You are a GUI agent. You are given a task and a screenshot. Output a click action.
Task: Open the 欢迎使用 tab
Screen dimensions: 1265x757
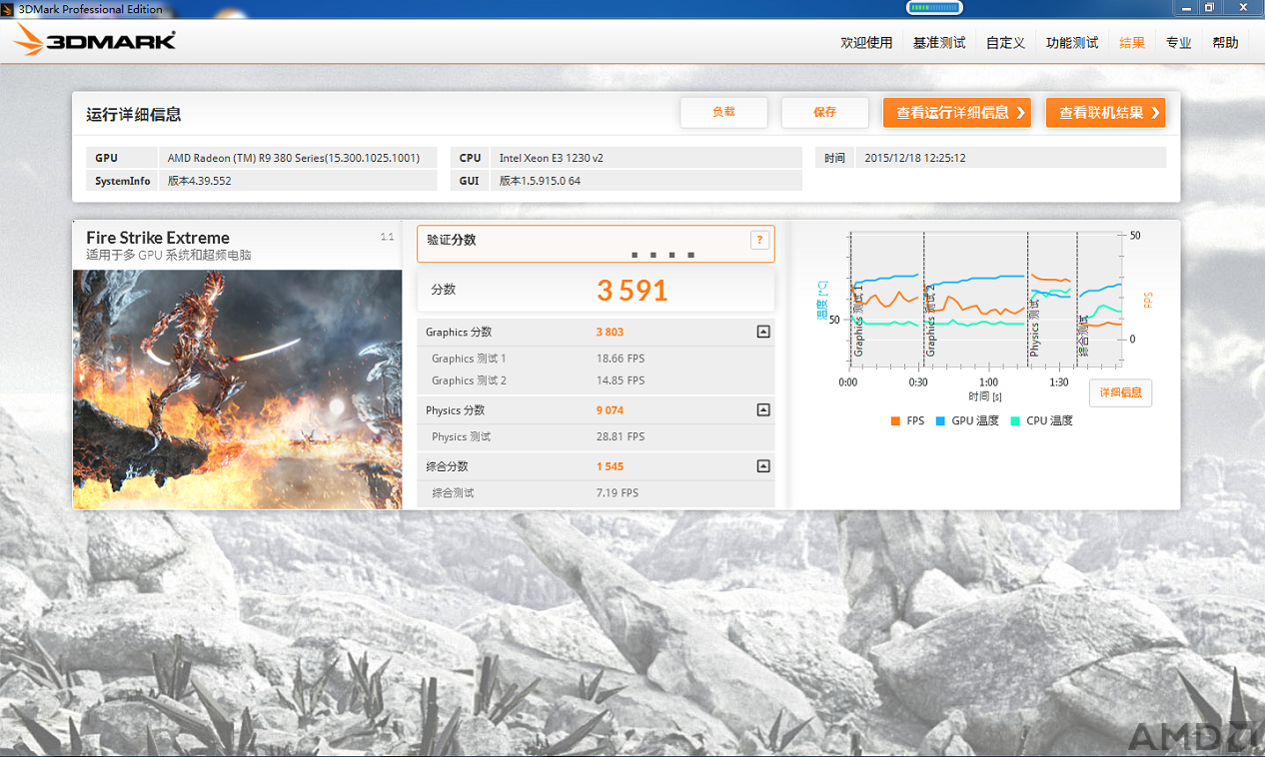(866, 43)
